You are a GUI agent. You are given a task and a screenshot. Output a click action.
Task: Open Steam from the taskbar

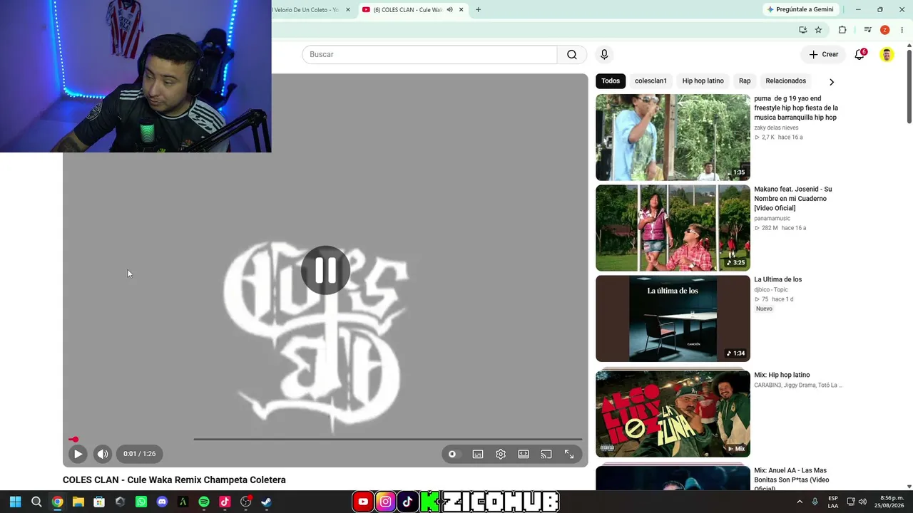[x=266, y=502]
